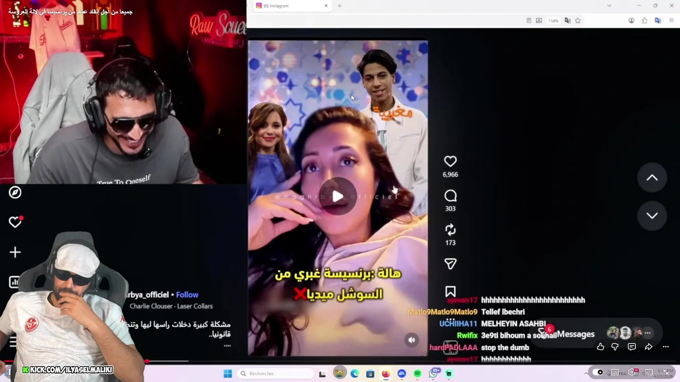This screenshot has height=382, width=680.
Task: Open the Instagram Explore compass icon
Action: click(15, 193)
